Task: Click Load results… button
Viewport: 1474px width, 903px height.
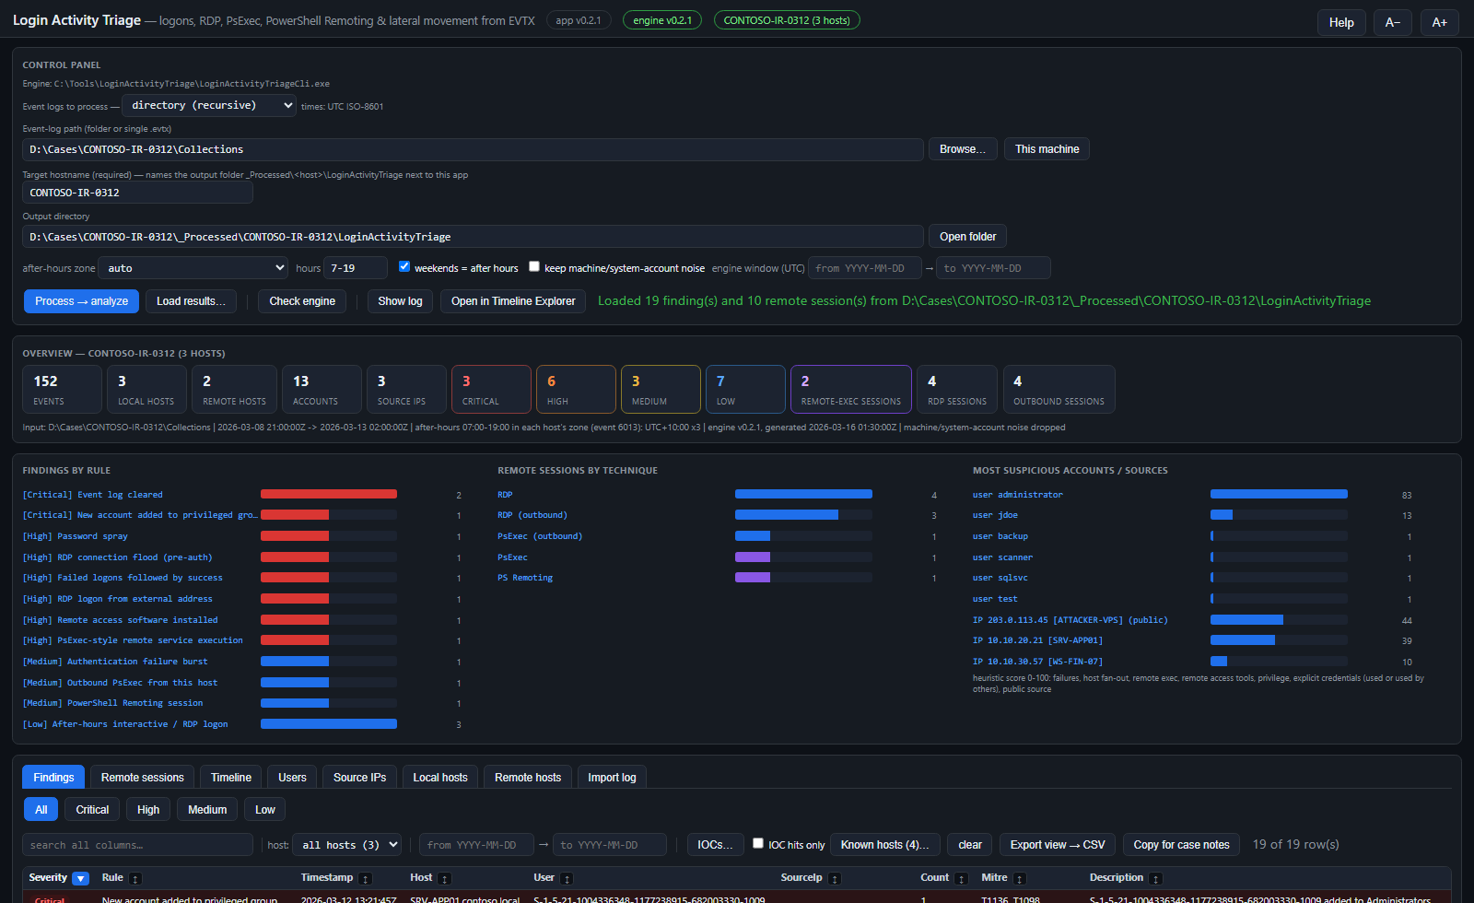Action: point(191,301)
